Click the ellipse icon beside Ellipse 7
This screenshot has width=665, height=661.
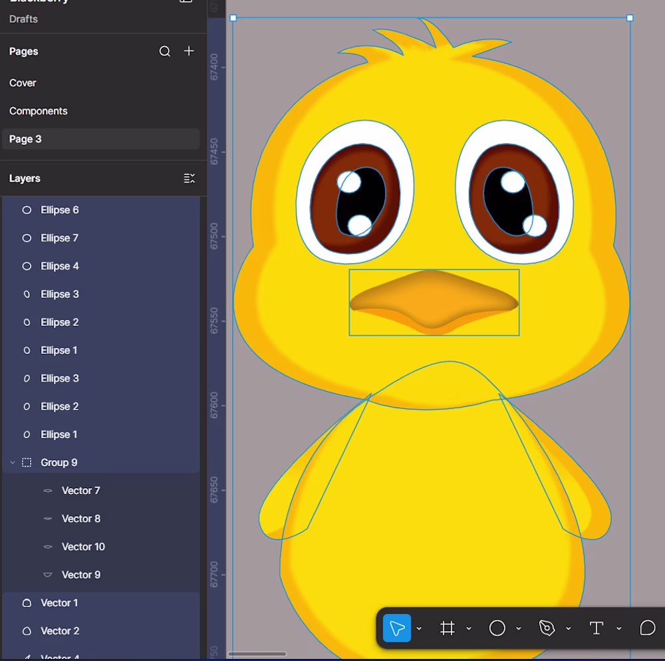tap(27, 238)
